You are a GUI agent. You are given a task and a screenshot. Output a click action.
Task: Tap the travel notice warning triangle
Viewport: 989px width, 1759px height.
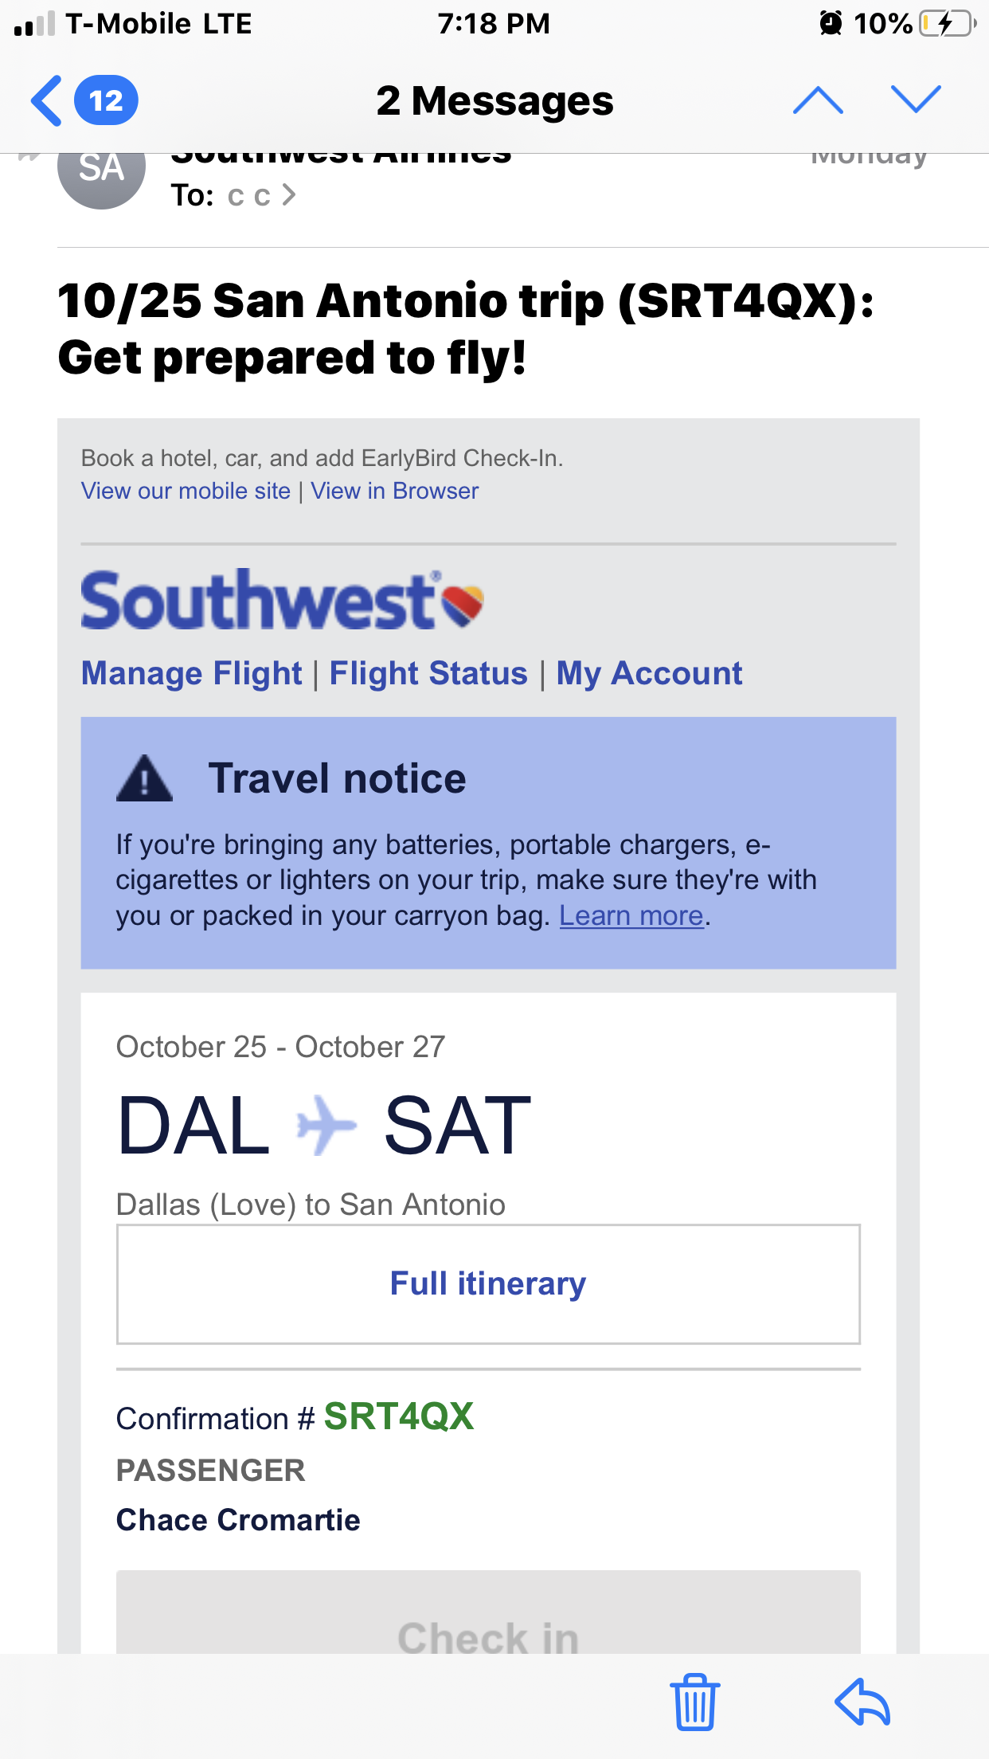point(144,778)
